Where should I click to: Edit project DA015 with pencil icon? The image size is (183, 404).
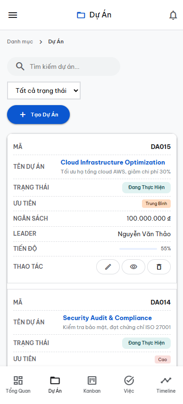pos(108,267)
